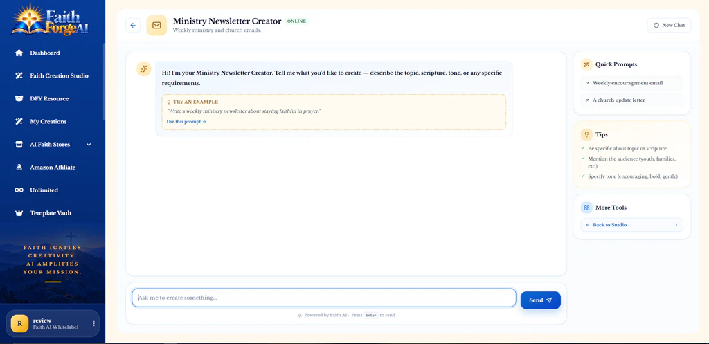Click the More Tools grid icon
709x344 pixels.
pos(586,208)
